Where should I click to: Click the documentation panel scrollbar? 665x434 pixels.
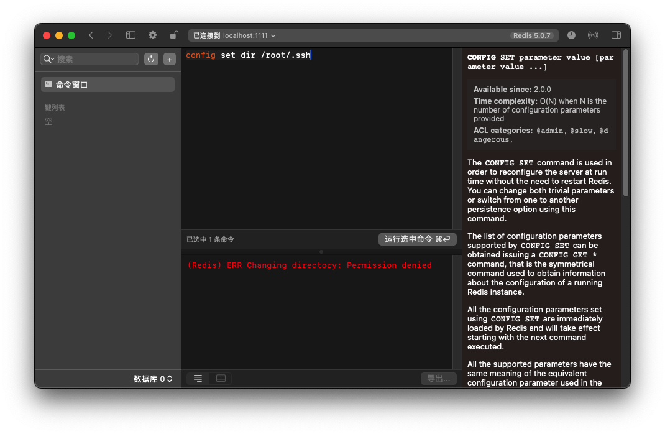click(x=625, y=124)
